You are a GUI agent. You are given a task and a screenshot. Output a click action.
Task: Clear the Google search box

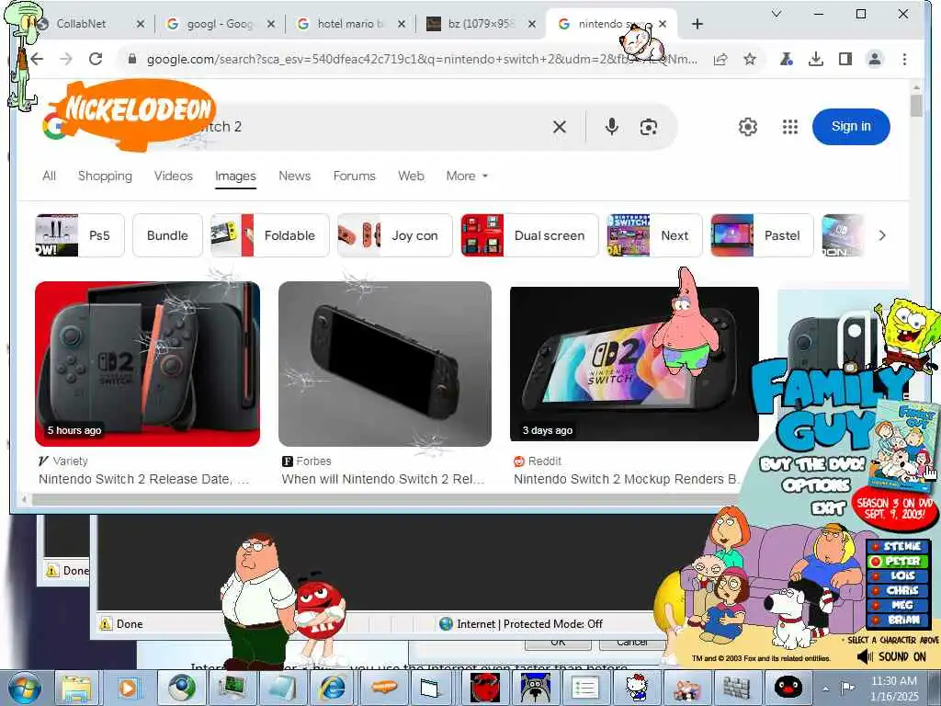tap(560, 127)
